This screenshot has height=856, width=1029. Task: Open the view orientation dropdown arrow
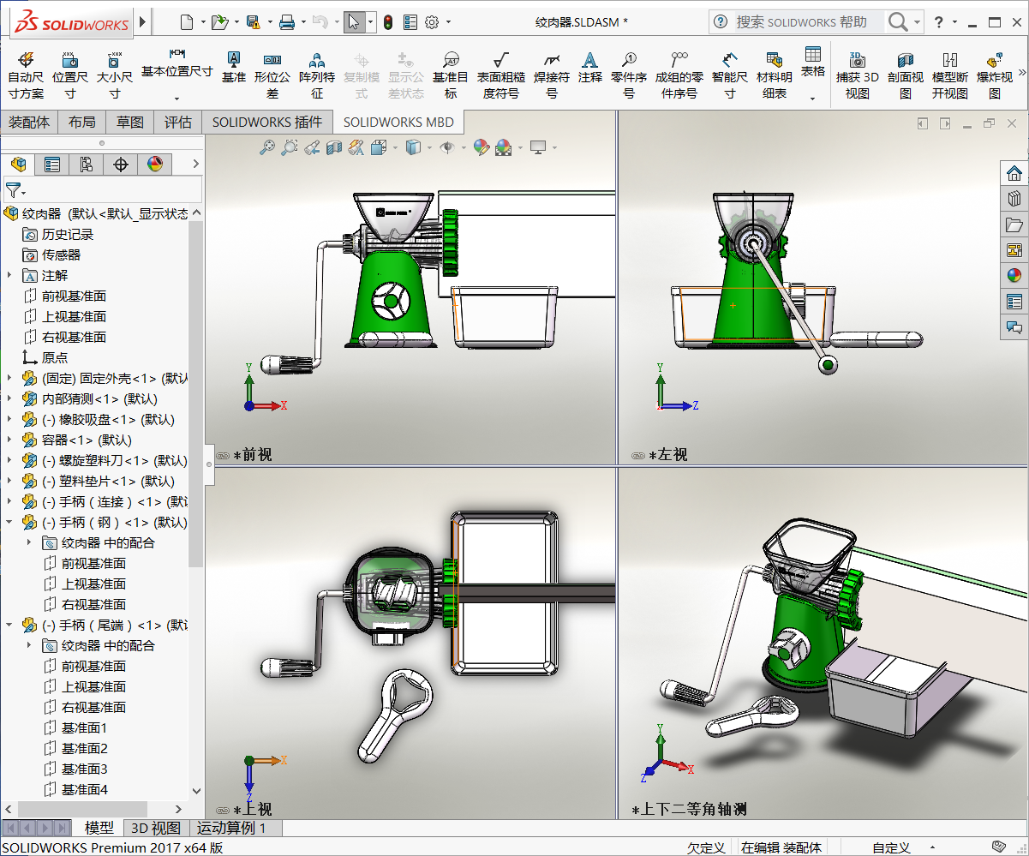[397, 147]
